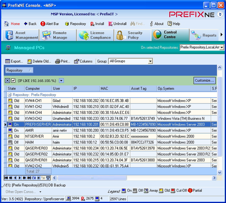Click the horizontal scrollbar thumb
The height and width of the screenshot is (203, 226).
click(x=92, y=178)
